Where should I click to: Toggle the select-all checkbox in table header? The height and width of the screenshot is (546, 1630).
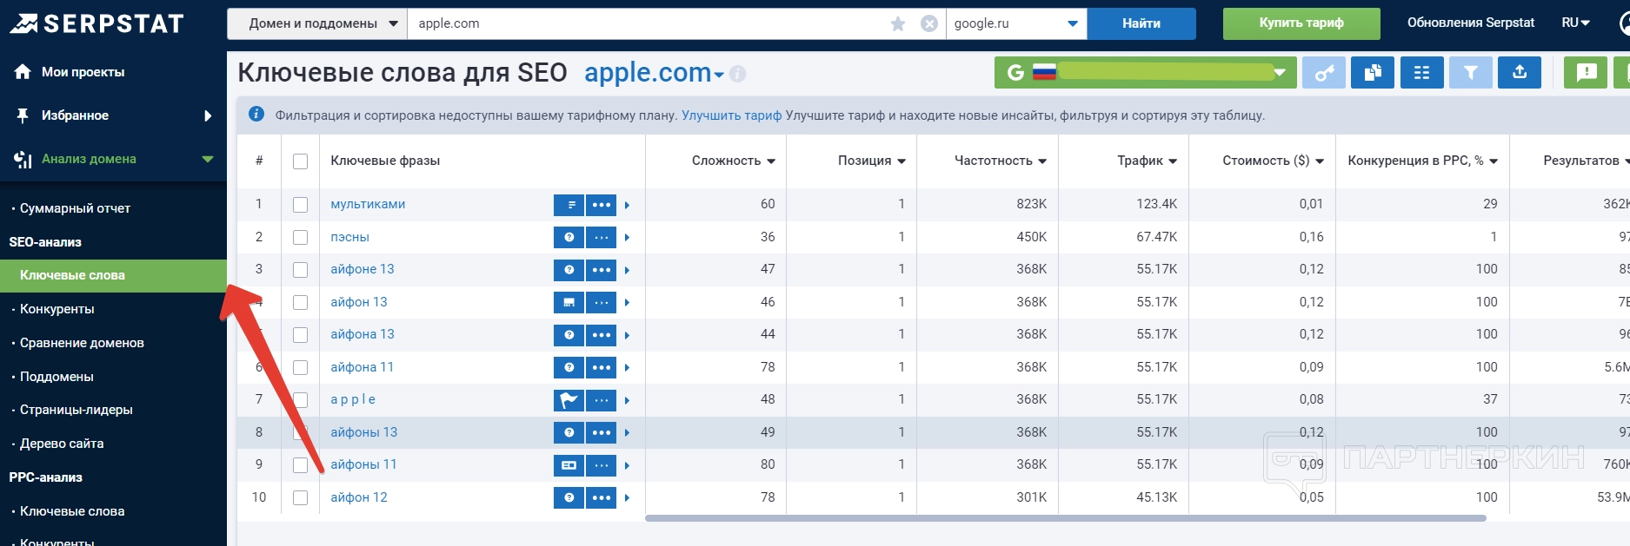click(301, 161)
